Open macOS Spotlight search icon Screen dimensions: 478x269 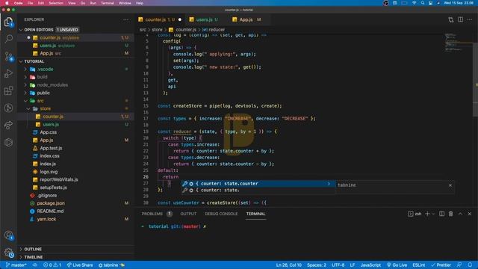pyautogui.click(x=423, y=3)
